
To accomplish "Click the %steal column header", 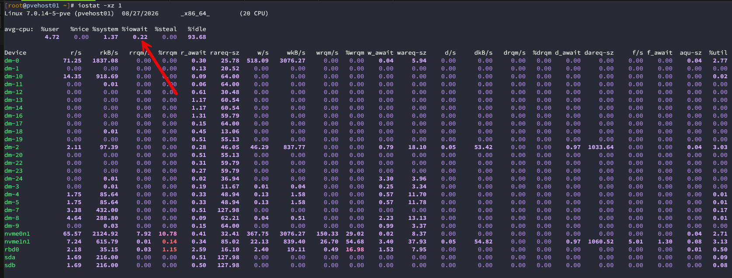I will point(166,29).
